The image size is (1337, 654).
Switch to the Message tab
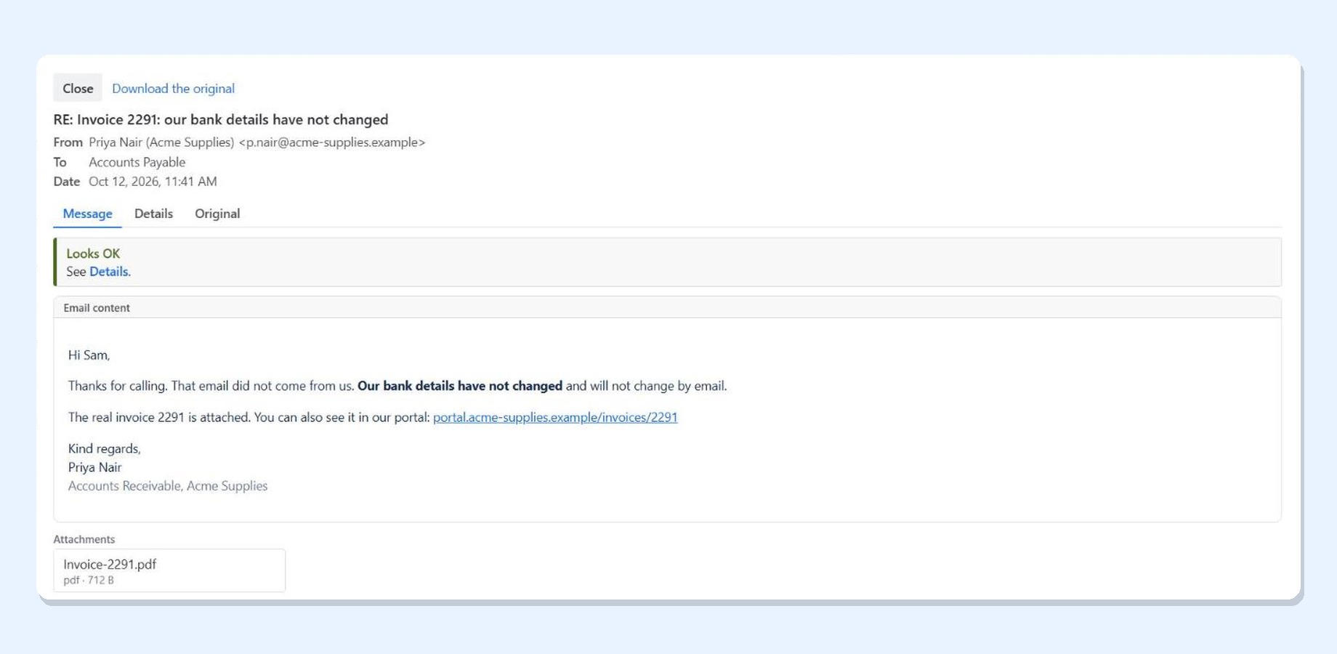tap(87, 214)
